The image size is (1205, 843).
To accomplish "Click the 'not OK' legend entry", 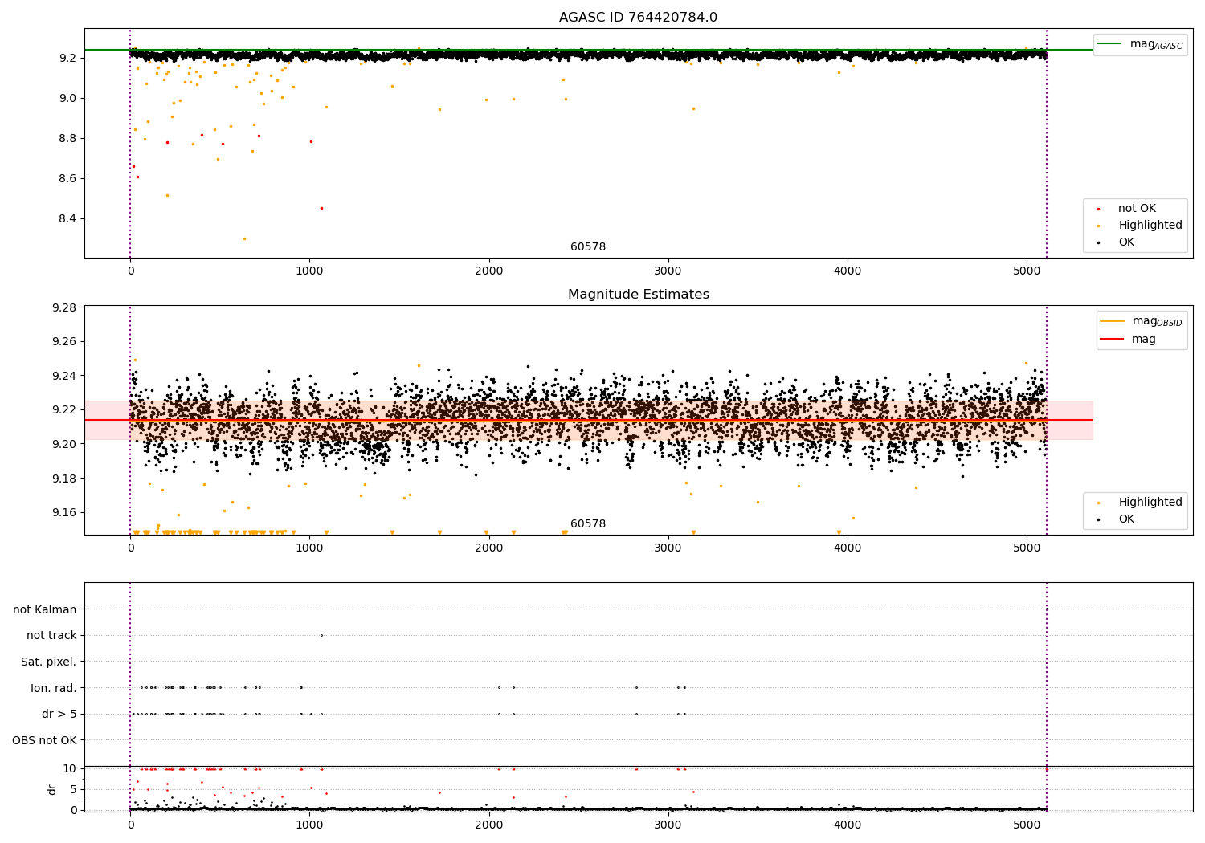I will pos(1137,209).
